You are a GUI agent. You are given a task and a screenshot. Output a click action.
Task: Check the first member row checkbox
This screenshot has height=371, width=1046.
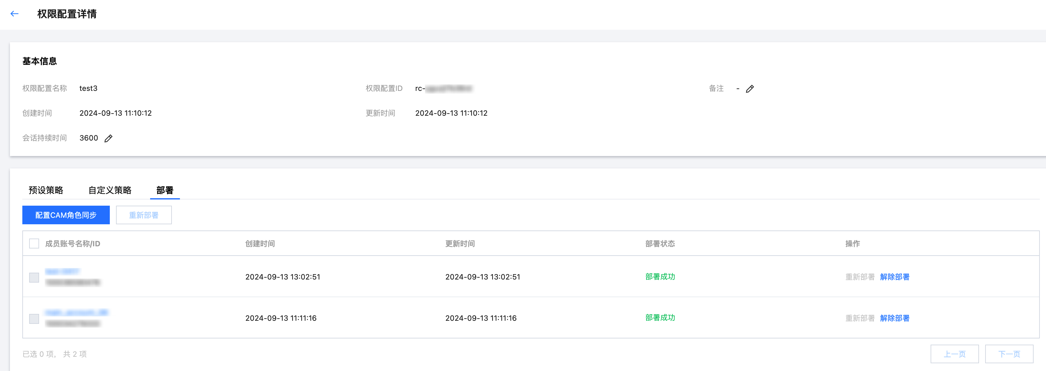pyautogui.click(x=34, y=277)
